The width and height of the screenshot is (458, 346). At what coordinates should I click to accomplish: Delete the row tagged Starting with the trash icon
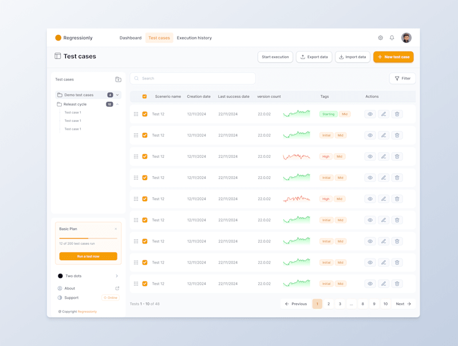(x=397, y=114)
